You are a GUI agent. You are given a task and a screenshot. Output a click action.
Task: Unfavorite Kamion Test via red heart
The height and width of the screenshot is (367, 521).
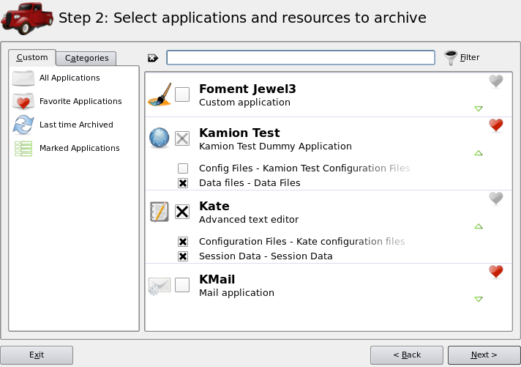coord(495,125)
